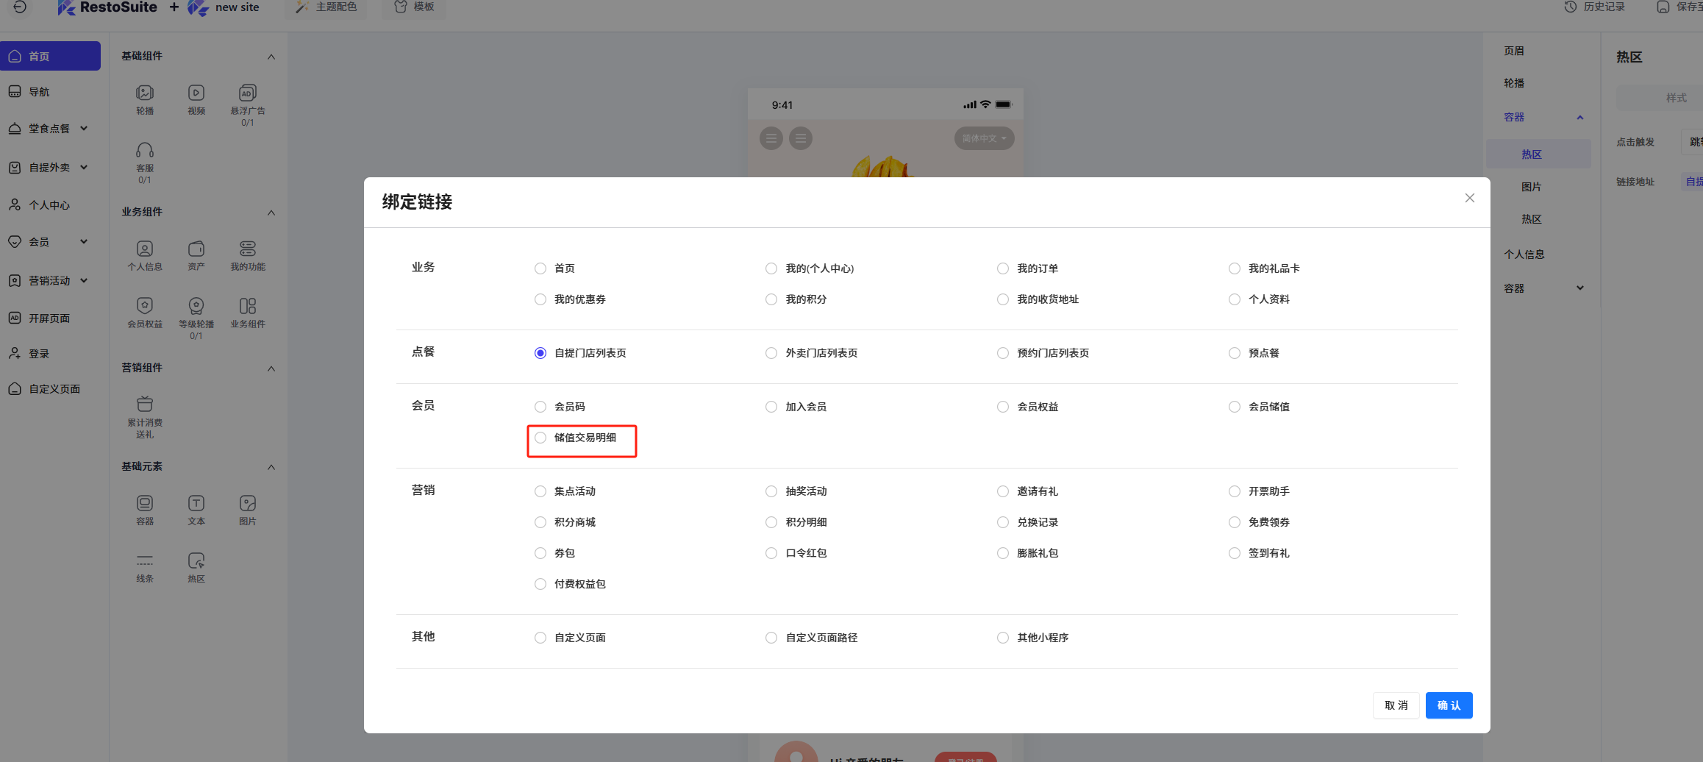Select the 容器 container element icon
The image size is (1703, 762).
[145, 503]
